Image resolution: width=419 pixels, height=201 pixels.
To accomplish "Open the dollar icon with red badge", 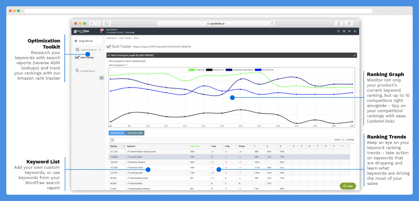I will coord(101,31).
